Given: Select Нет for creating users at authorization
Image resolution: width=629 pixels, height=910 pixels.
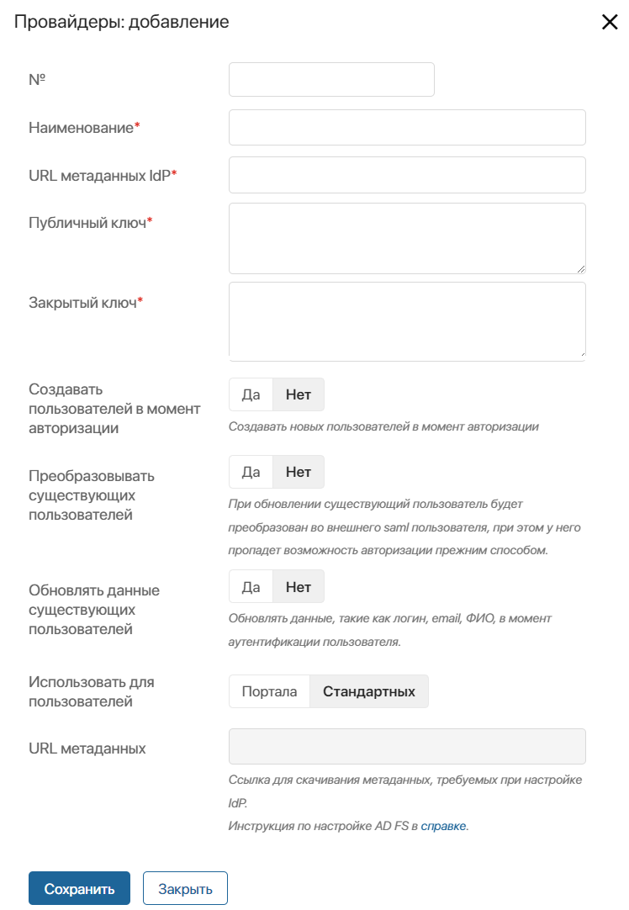Looking at the screenshot, I should [x=299, y=394].
